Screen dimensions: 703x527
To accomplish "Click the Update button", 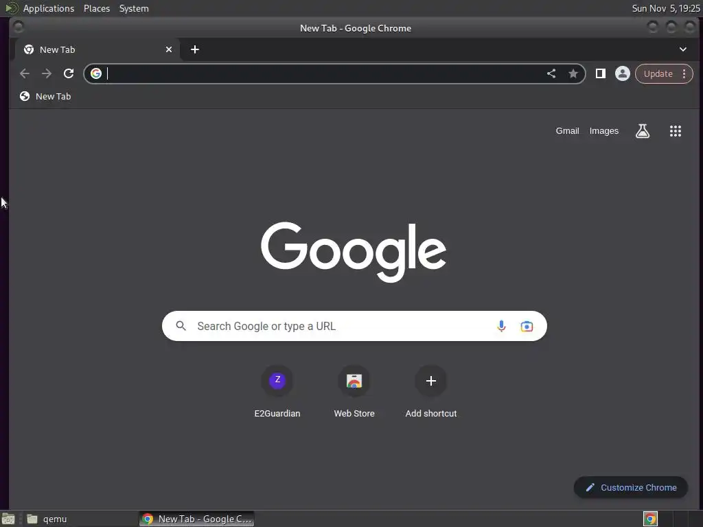I will pos(658,73).
